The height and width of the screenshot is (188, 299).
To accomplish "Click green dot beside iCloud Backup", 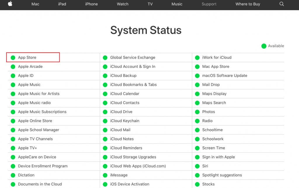I will (105, 76).
